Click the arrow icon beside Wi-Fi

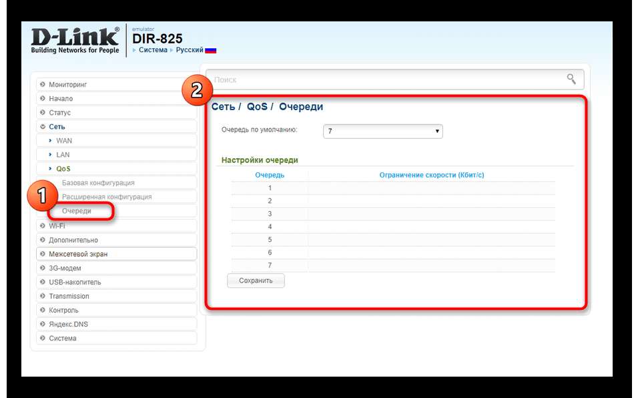(43, 226)
